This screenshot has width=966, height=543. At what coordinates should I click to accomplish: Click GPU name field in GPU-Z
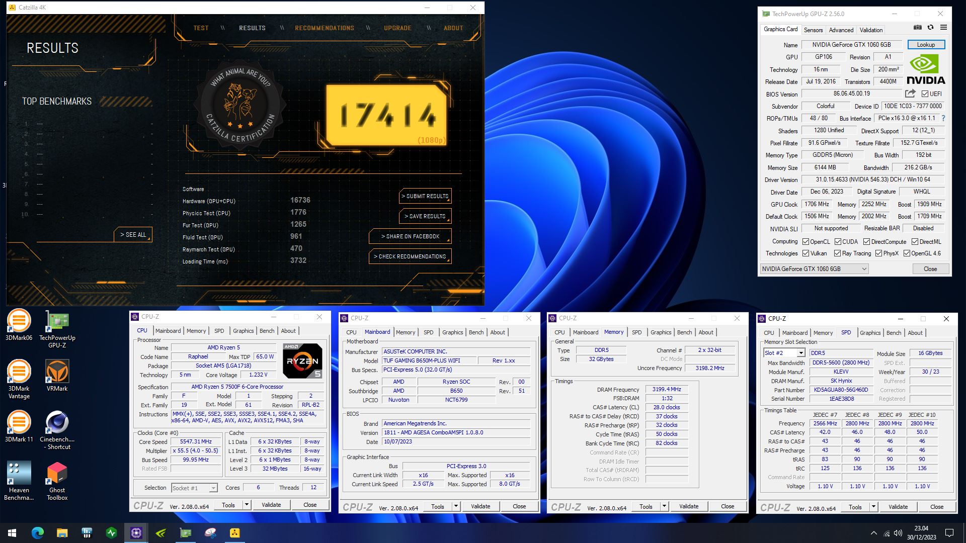coord(851,45)
